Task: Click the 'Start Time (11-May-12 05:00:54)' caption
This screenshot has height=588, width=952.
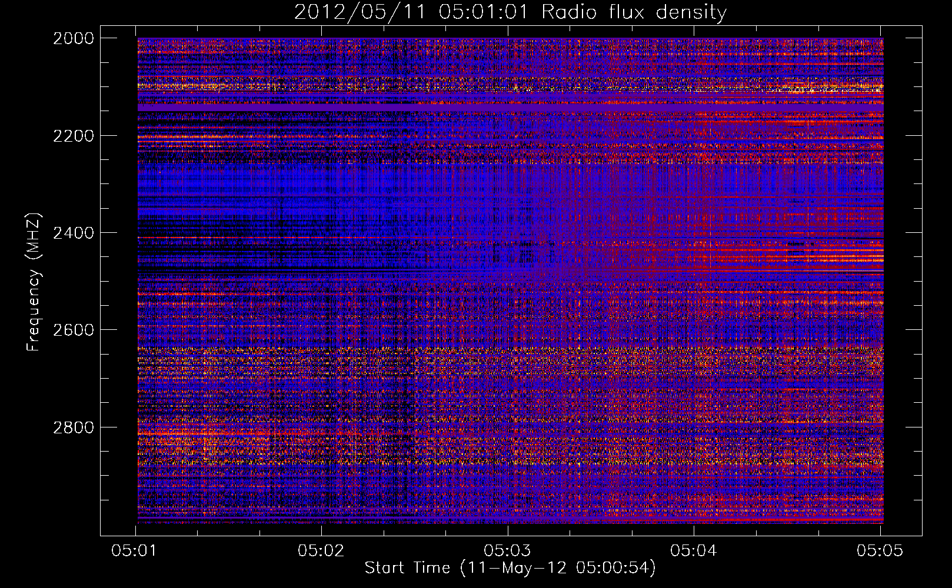Action: coord(510,568)
